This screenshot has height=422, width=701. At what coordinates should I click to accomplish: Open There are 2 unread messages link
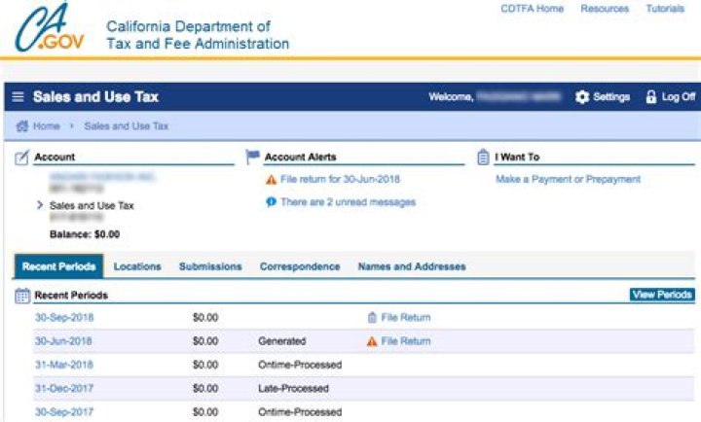[349, 202]
